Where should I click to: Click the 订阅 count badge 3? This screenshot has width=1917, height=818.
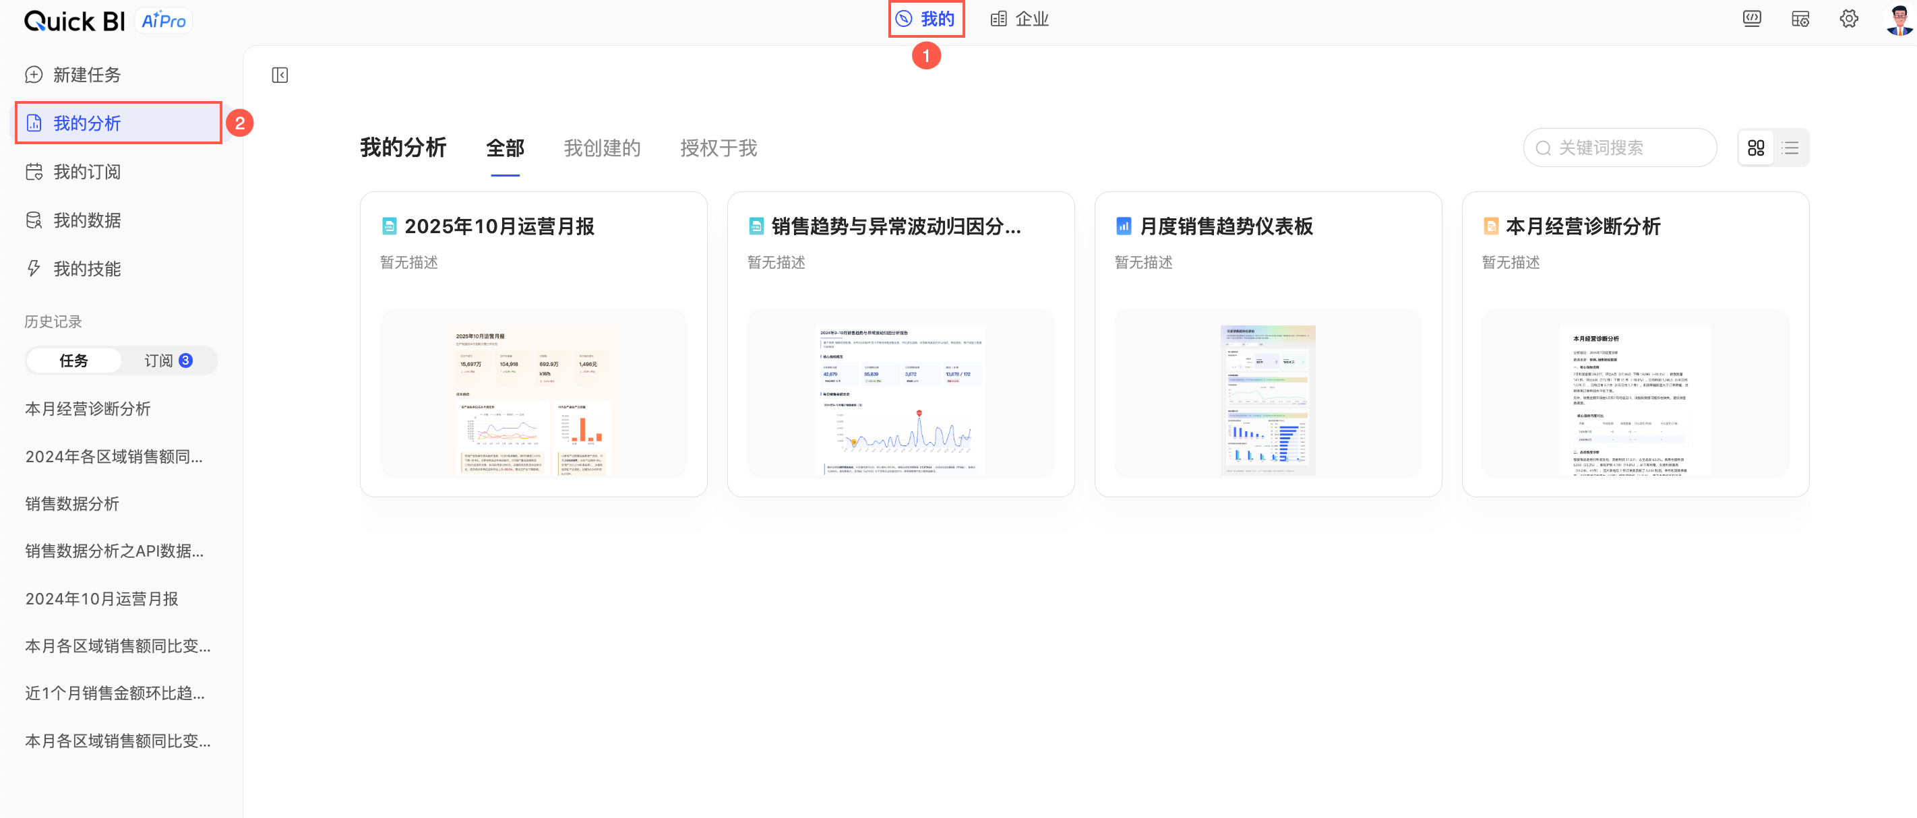coord(186,360)
